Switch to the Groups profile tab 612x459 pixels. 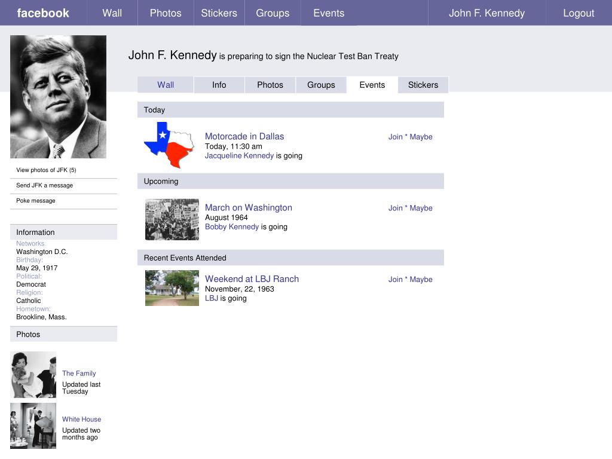point(321,85)
